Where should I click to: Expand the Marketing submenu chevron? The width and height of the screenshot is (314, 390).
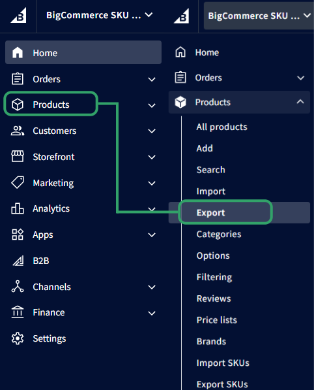pos(152,184)
